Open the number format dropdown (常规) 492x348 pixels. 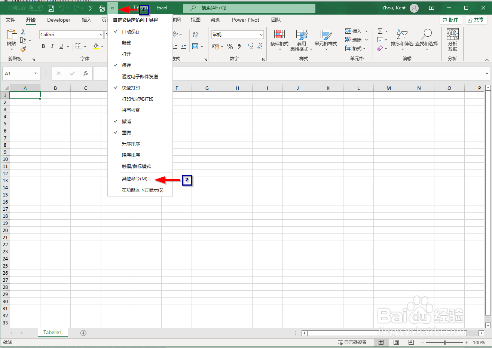click(x=261, y=34)
